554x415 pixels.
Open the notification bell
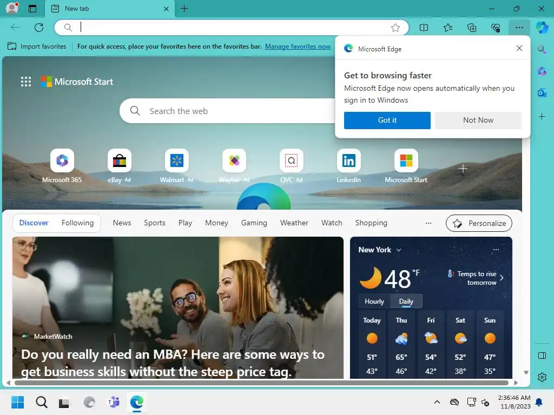tap(539, 402)
